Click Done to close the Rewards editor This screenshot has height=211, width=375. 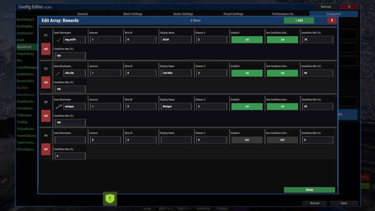309,190
